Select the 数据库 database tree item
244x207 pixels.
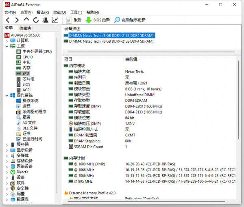tap(22, 199)
